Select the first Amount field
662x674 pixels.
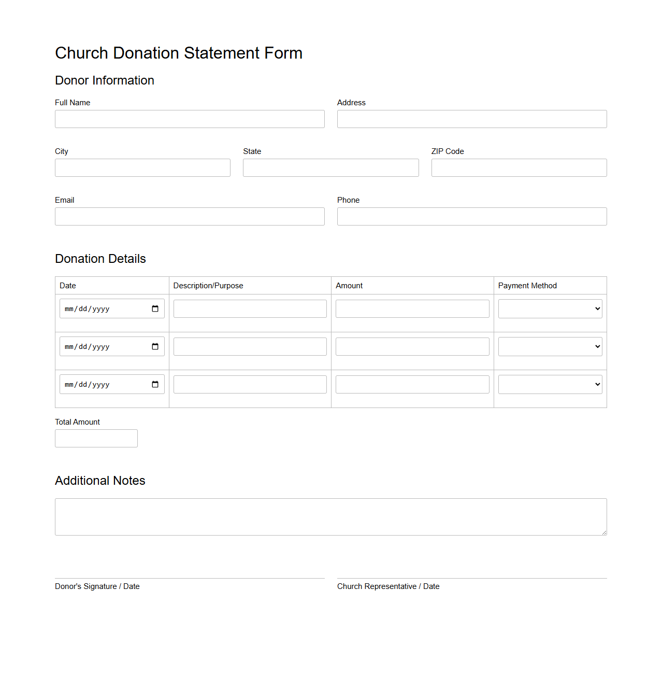click(x=412, y=308)
